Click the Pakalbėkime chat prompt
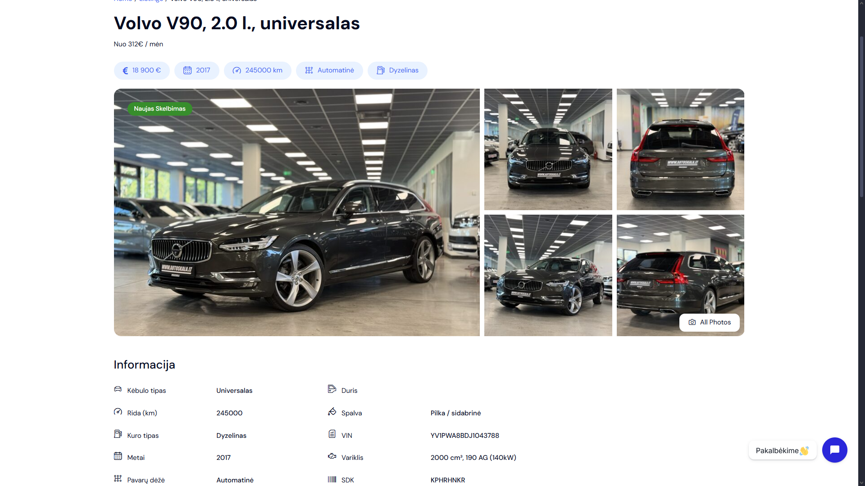 (x=783, y=450)
